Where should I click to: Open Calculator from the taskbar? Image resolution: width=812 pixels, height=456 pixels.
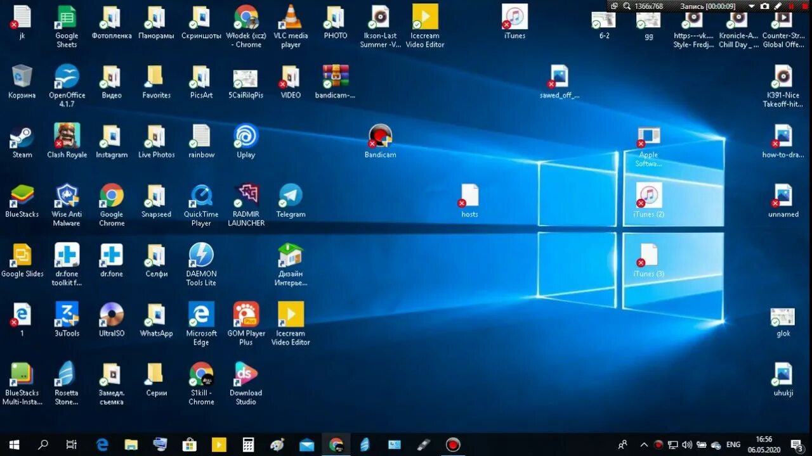[x=248, y=445]
